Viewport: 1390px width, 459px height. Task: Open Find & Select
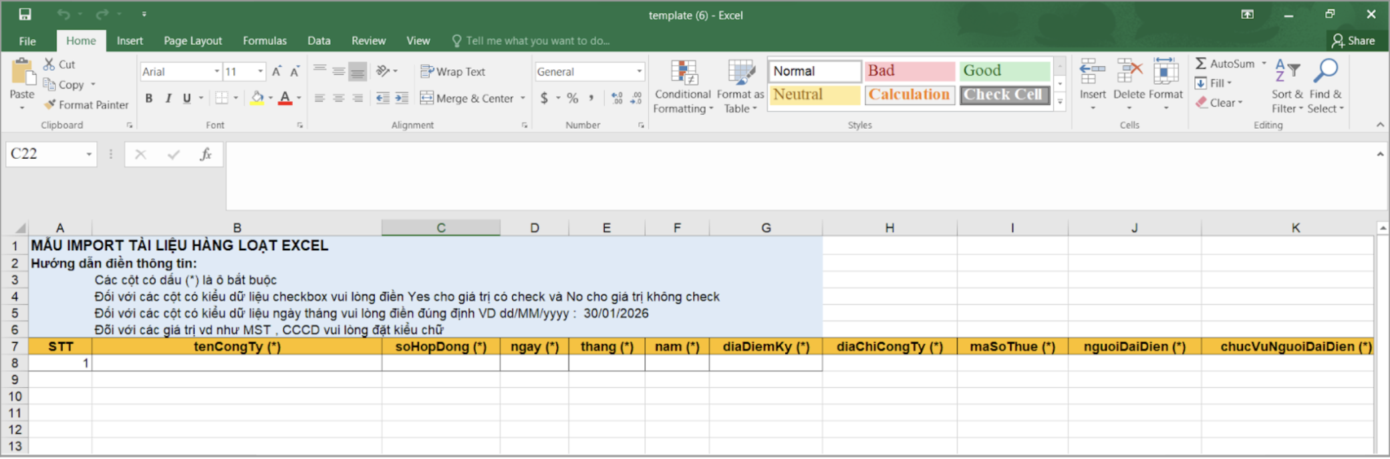[x=1326, y=87]
